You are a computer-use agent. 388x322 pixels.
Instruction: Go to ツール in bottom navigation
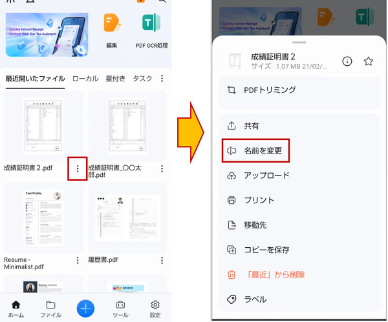(x=120, y=309)
